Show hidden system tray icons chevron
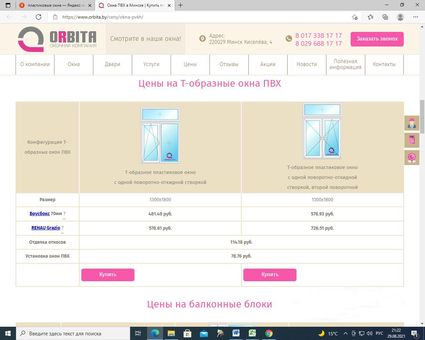The image size is (425, 340). coord(345,333)
